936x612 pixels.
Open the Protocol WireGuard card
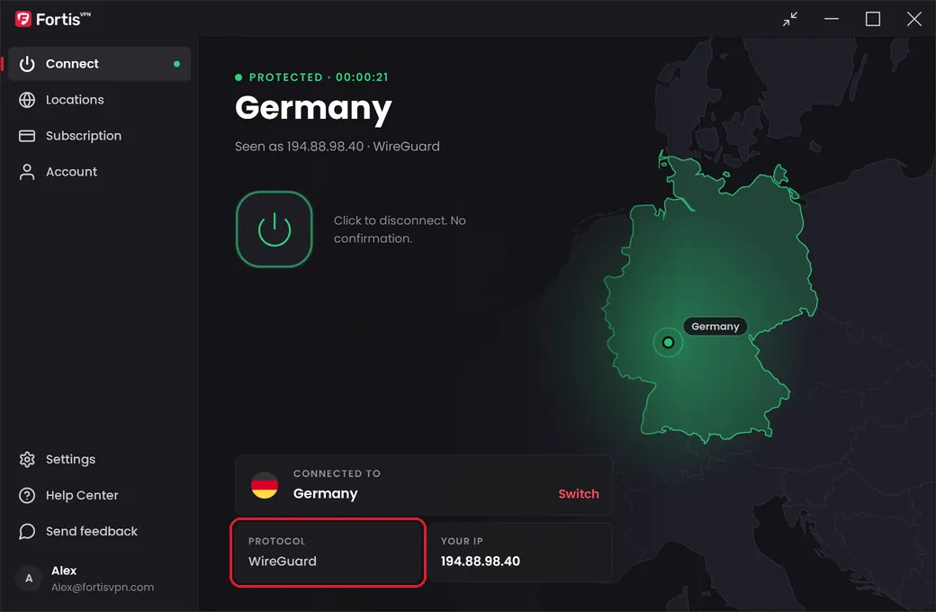click(x=328, y=553)
